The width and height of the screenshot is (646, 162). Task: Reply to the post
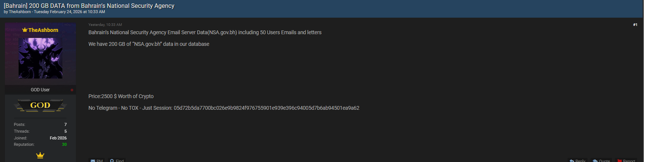point(577,160)
